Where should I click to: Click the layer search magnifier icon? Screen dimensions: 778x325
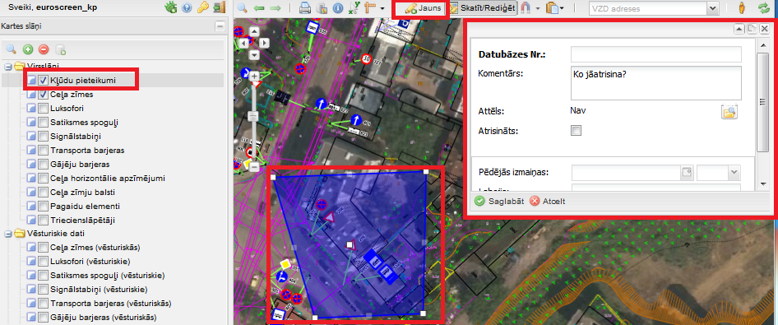12,49
